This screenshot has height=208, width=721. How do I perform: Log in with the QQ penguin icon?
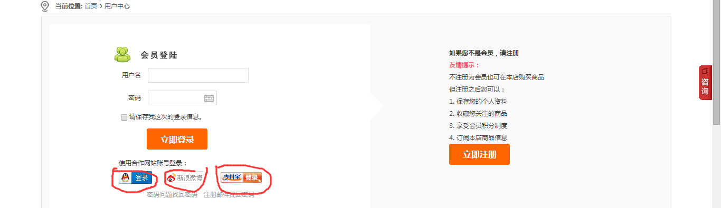pyautogui.click(x=136, y=178)
